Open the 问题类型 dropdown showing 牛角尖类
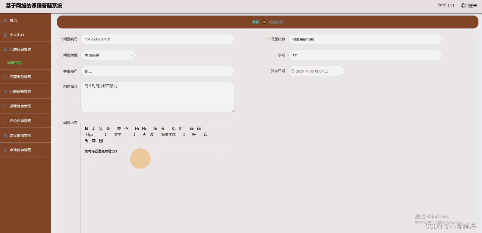The width and height of the screenshot is (482, 233). 109,55
